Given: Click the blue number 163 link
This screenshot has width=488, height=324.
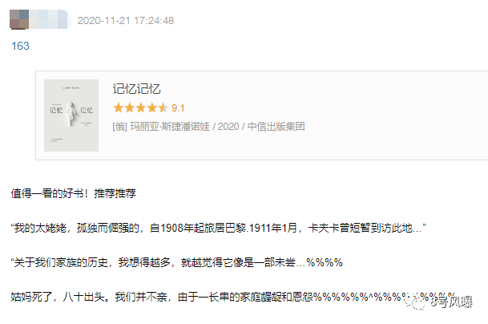Looking at the screenshot, I should click(20, 46).
